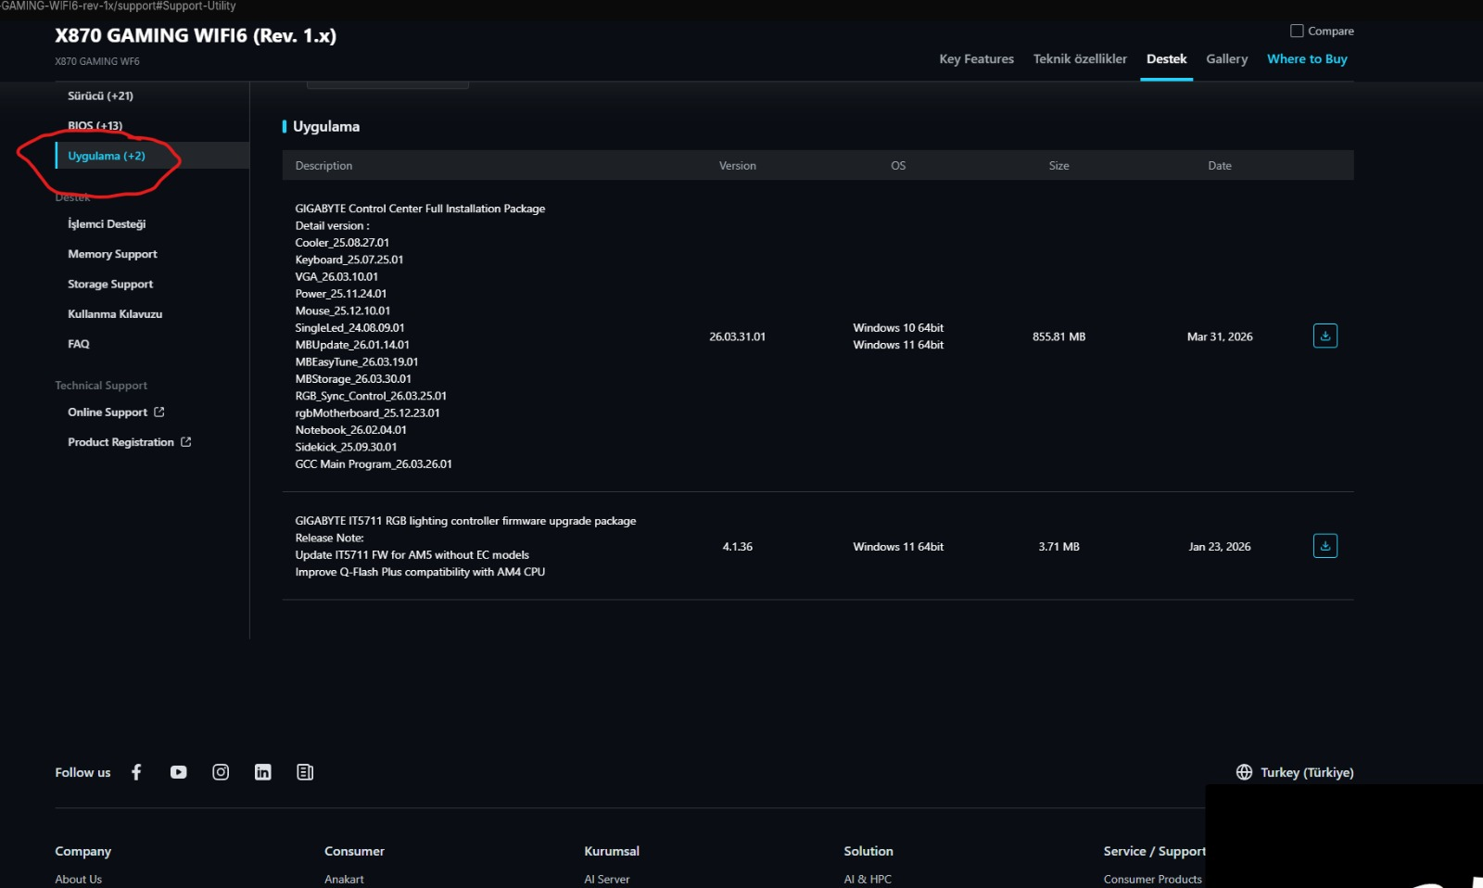Click the Kurumsal footer heading

(x=612, y=851)
